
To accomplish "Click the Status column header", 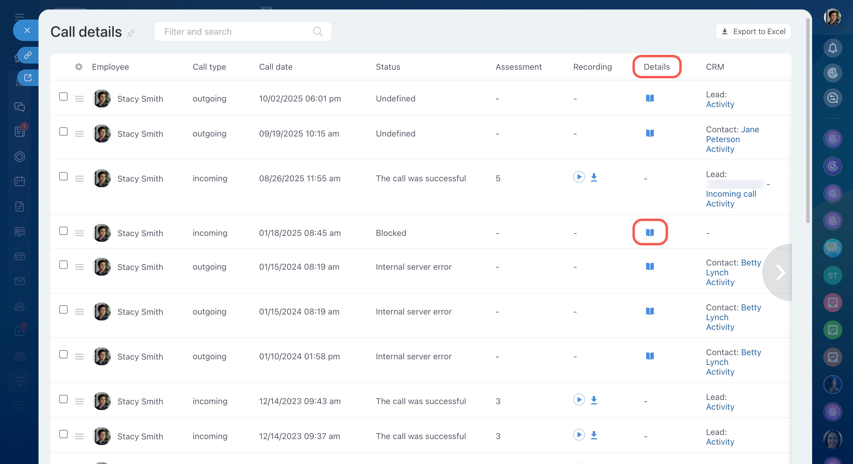I will click(x=387, y=67).
